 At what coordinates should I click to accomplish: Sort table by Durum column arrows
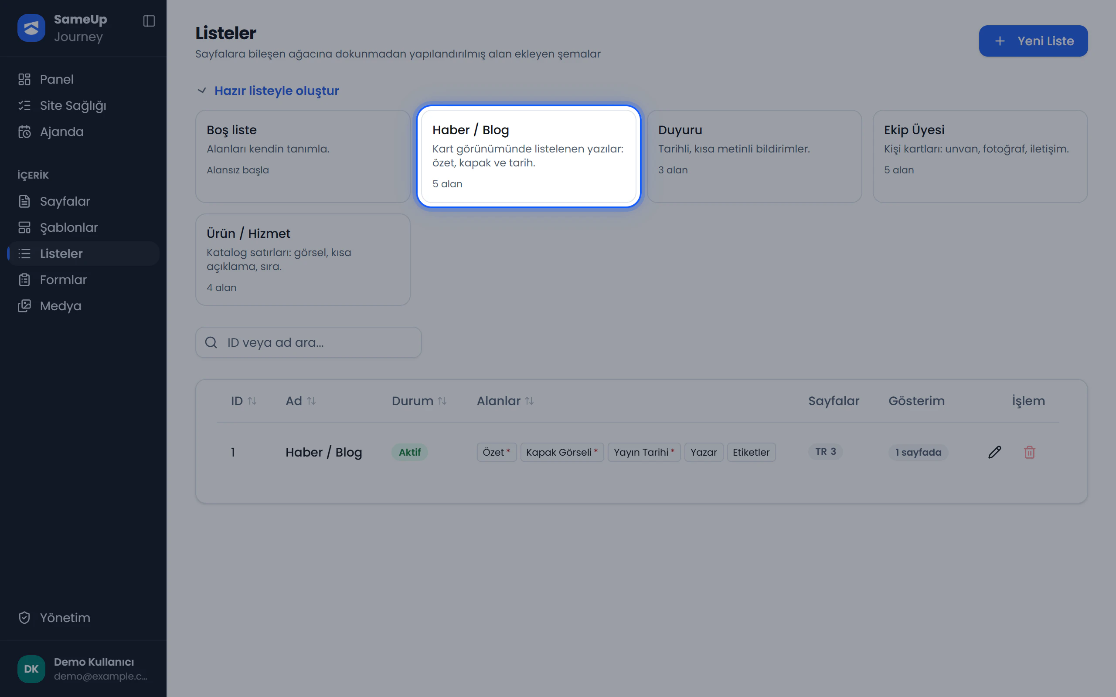coord(442,401)
